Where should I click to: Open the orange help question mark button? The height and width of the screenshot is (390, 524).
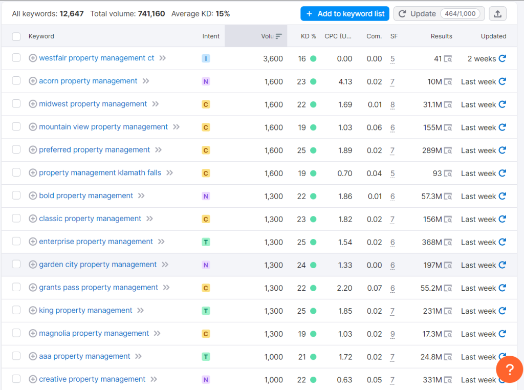click(x=509, y=369)
